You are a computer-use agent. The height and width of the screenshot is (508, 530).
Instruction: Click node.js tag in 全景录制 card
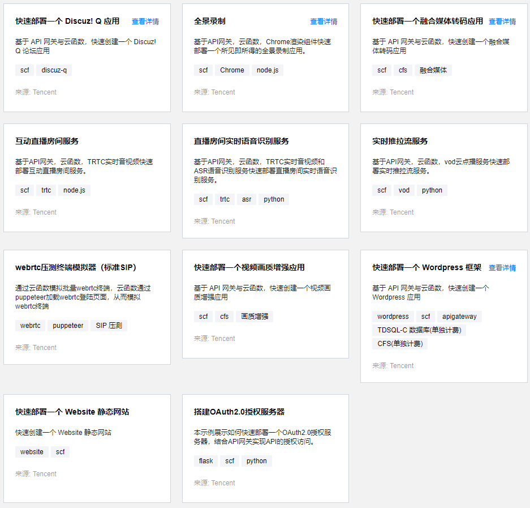[268, 70]
